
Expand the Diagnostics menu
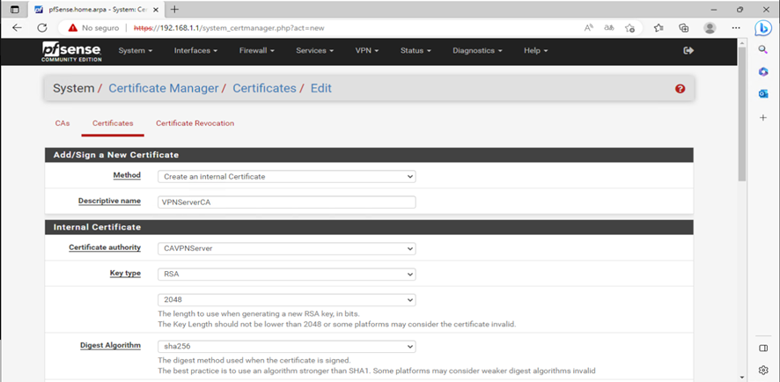(x=477, y=51)
